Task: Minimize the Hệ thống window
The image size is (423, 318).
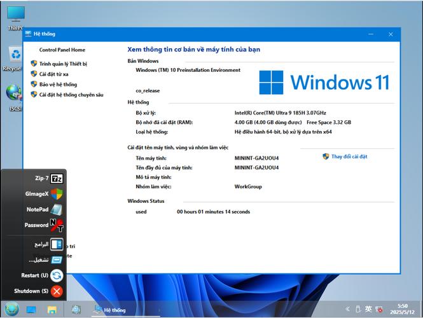Action: point(371,34)
